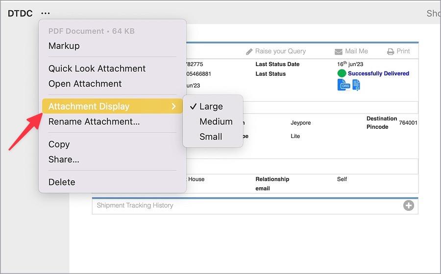441x274 pixels.
Task: Select Share… from the menu
Action: click(64, 160)
